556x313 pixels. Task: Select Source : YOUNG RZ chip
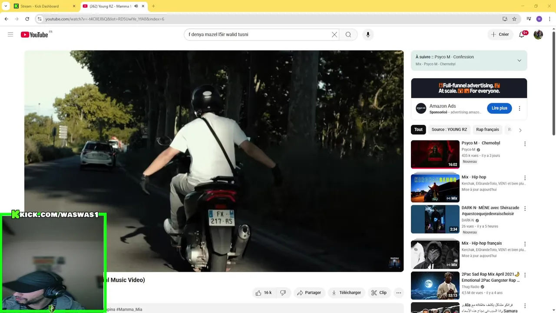pyautogui.click(x=449, y=130)
